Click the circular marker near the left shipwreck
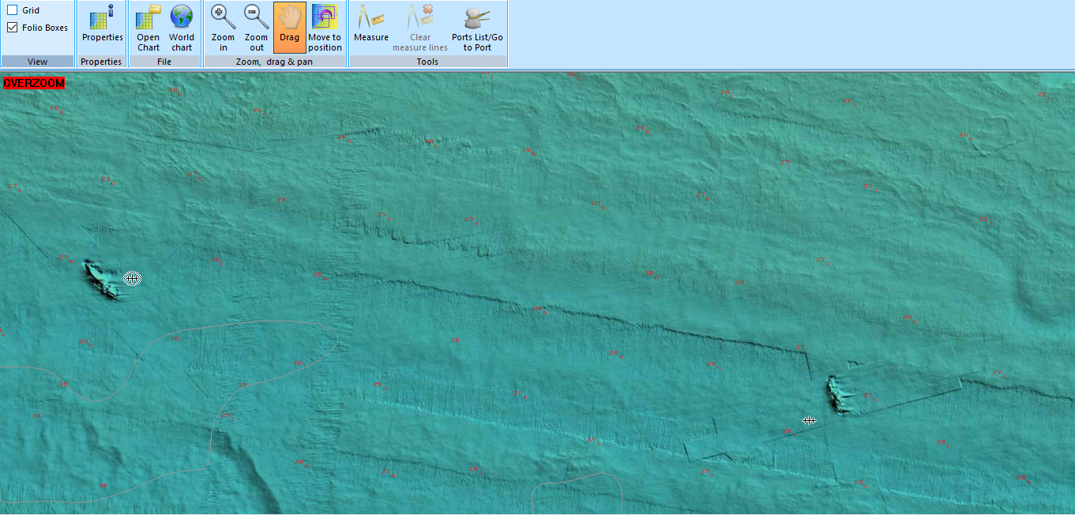Viewport: 1075px width, 515px height. pyautogui.click(x=132, y=278)
